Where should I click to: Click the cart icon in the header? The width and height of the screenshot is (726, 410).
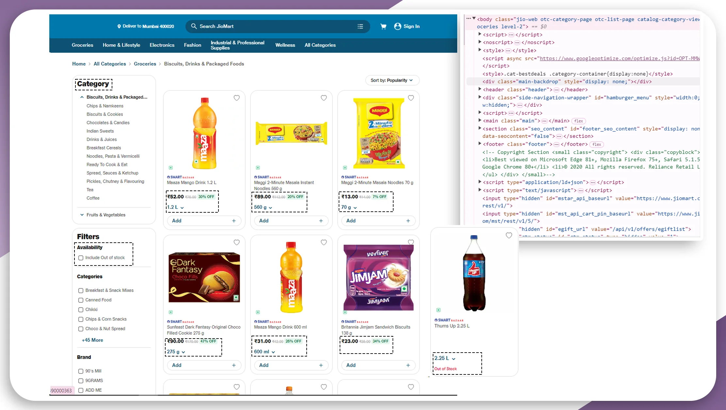tap(383, 26)
